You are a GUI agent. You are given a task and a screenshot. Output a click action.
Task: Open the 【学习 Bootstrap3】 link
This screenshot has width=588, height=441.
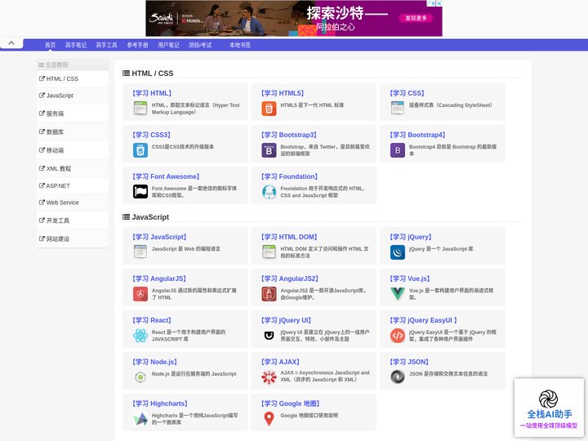(x=289, y=135)
